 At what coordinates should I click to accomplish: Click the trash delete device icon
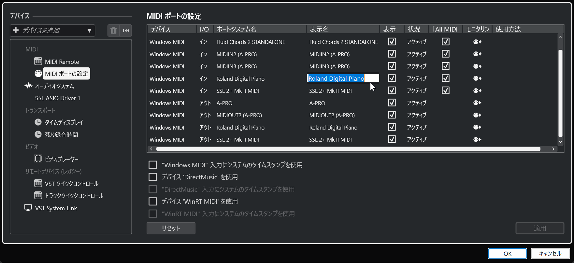coord(113,31)
